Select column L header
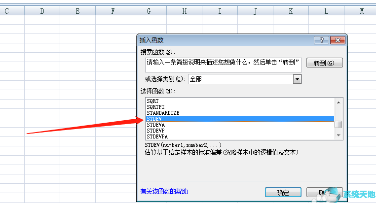 pos(326,11)
